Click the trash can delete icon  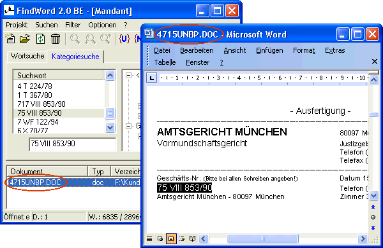pyautogui.click(x=56, y=39)
